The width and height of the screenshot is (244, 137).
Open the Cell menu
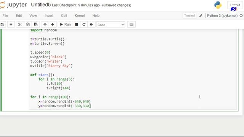(x=64, y=16)
